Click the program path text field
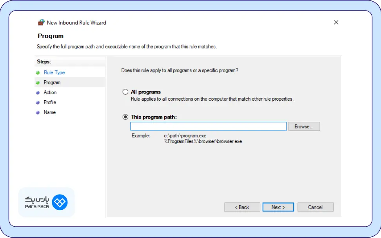Screen dimensions: 381x238 coord(209,126)
